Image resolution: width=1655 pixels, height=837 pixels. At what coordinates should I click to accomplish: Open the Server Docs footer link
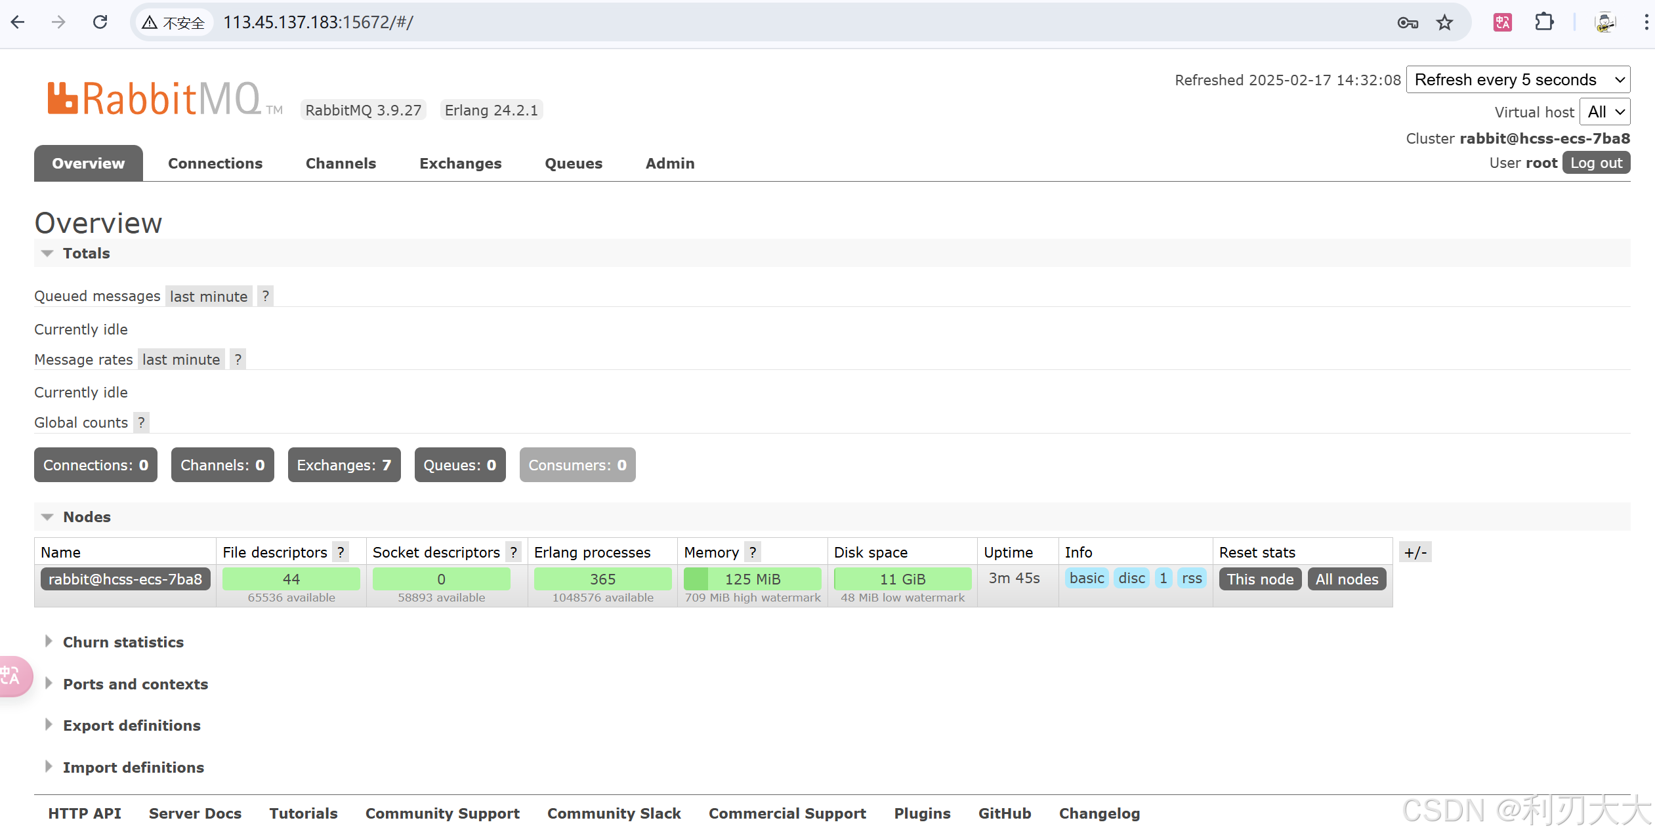click(x=195, y=813)
